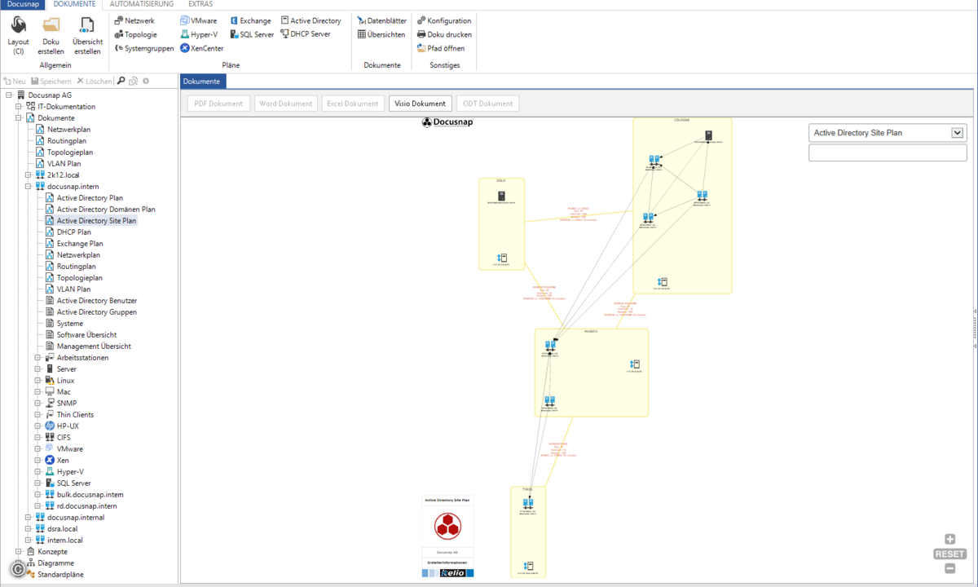Click the MUNICH site box in diagram

(591, 373)
